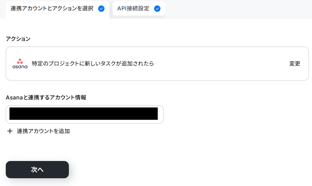Screen dimensions: 312x186
Task: Click the blue checkmark beside API接続設定
Action: 157,9
